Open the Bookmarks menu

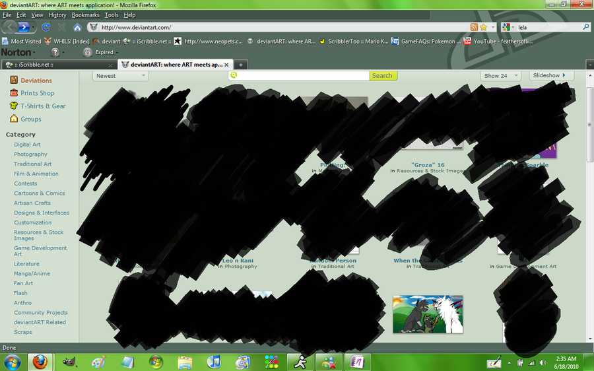tap(85, 15)
